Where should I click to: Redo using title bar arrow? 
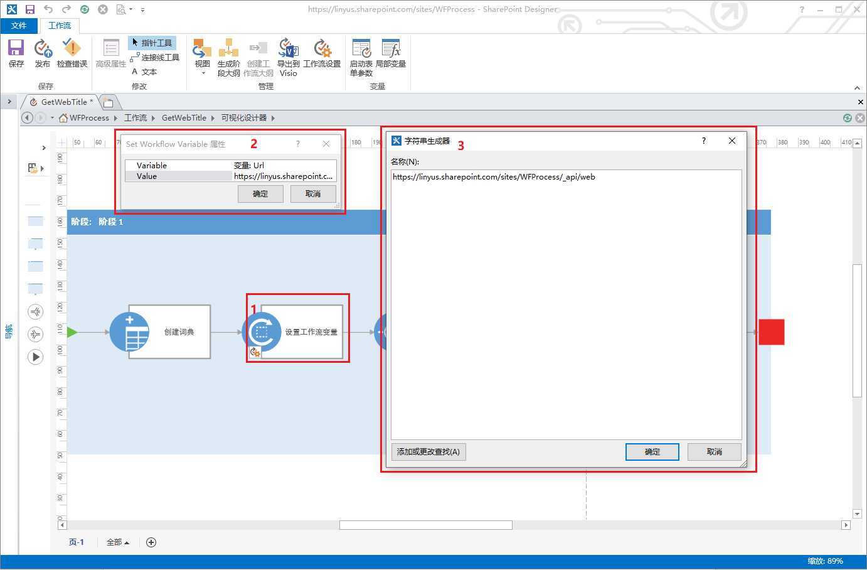pos(66,9)
